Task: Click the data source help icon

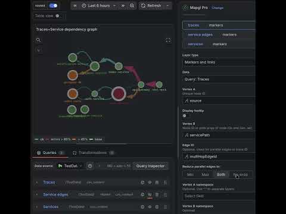Action: [90, 166]
